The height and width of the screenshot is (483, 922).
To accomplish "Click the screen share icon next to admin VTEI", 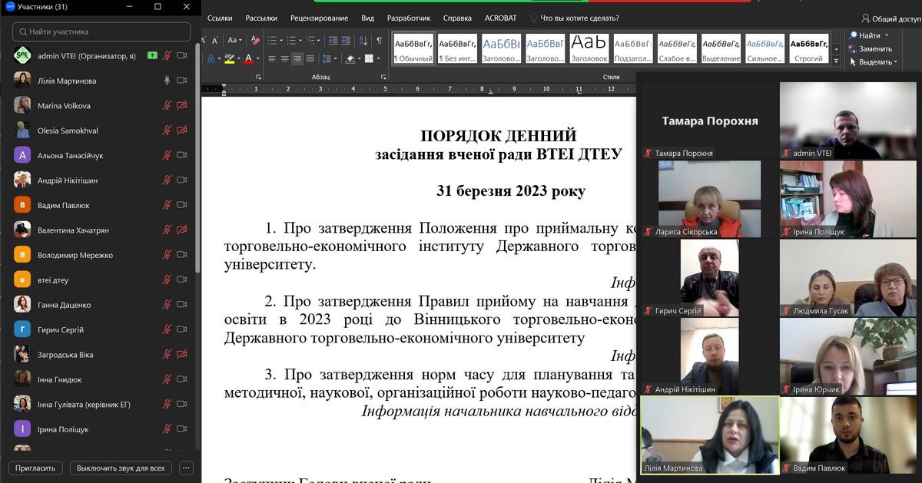I will tap(153, 55).
